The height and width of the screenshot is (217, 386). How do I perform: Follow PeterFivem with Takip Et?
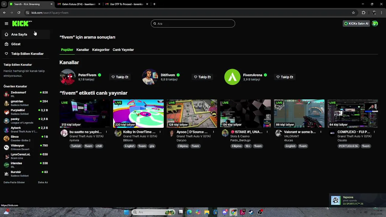click(x=120, y=77)
